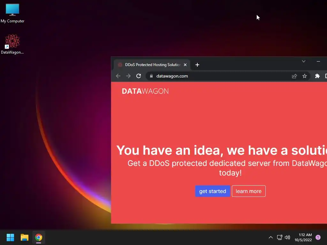Click the learn more button
327x245 pixels.
pos(248,191)
